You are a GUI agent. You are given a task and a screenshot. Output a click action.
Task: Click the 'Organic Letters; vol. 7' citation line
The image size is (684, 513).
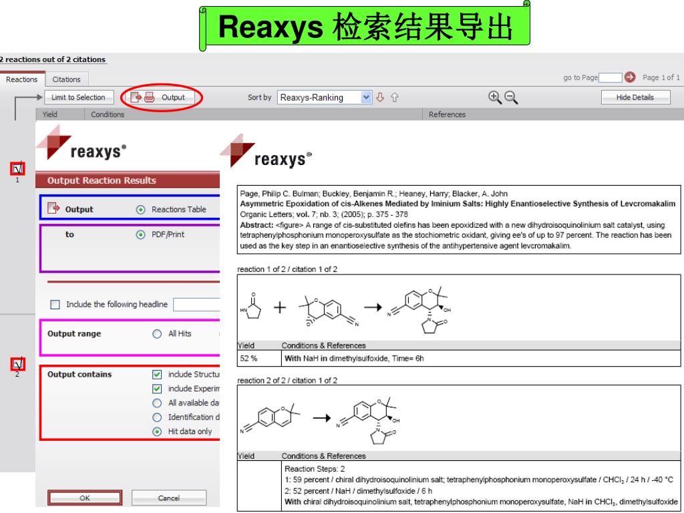[x=324, y=214]
